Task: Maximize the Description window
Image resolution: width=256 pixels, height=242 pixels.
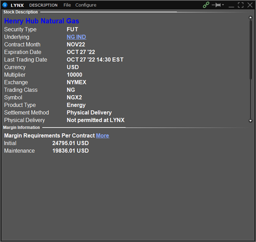Action: (241, 5)
